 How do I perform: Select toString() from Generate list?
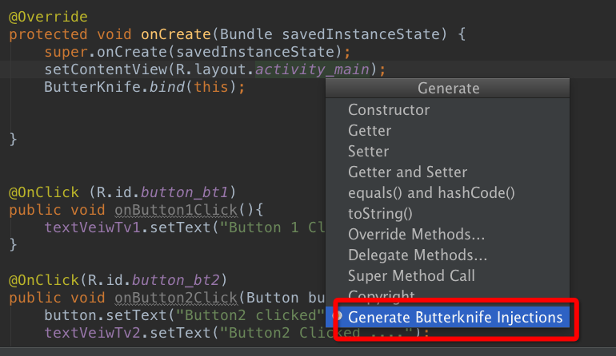(x=380, y=214)
